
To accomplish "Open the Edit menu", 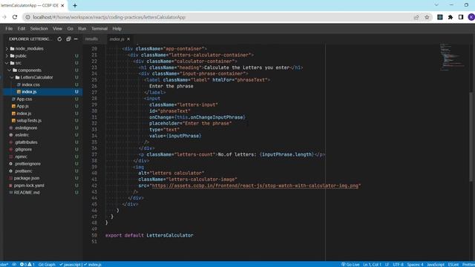I will (x=22, y=28).
